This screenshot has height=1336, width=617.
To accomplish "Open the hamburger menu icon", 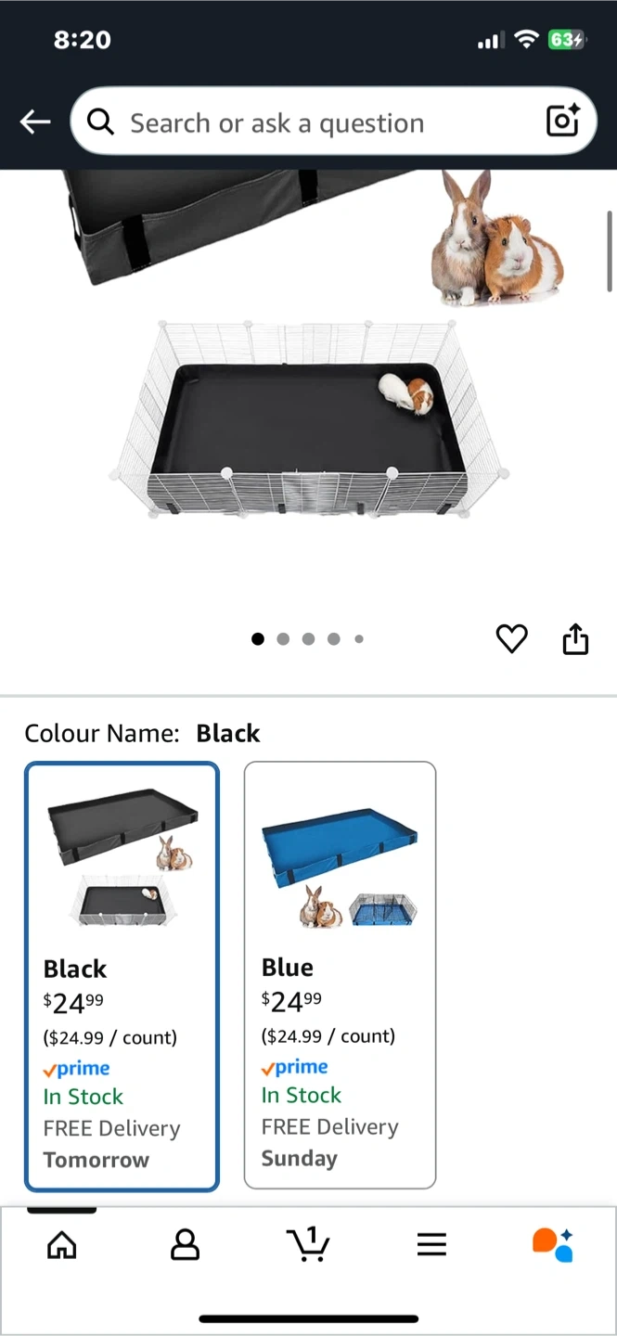I will click(431, 1244).
